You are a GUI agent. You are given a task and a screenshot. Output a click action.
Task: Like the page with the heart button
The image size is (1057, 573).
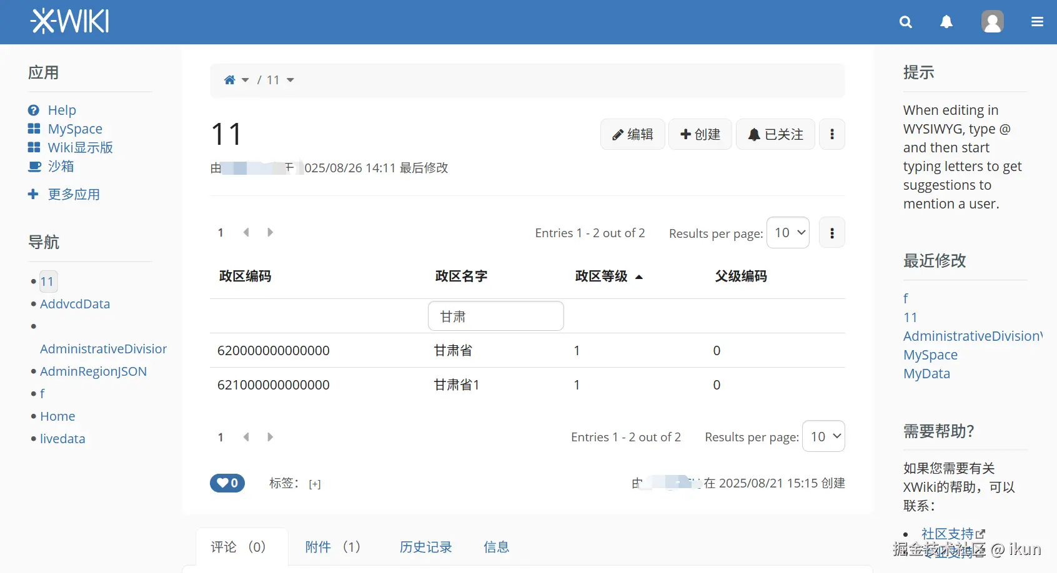227,483
